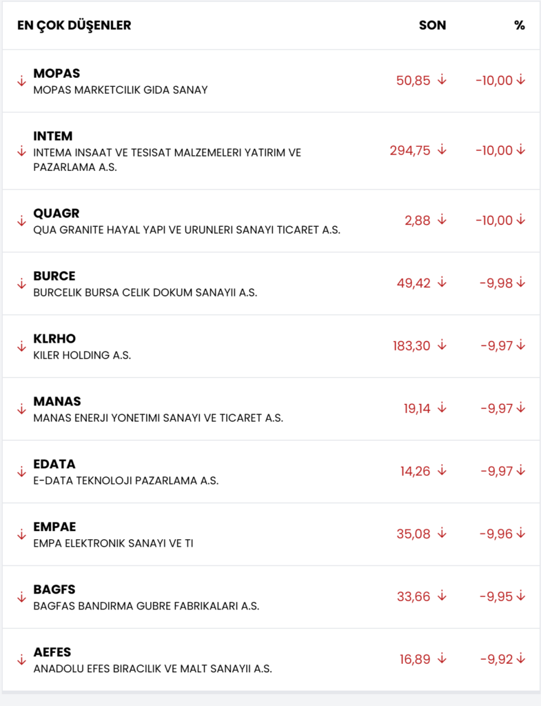Image resolution: width=541 pixels, height=706 pixels.
Task: Sort by the SON column header
Action: [432, 26]
